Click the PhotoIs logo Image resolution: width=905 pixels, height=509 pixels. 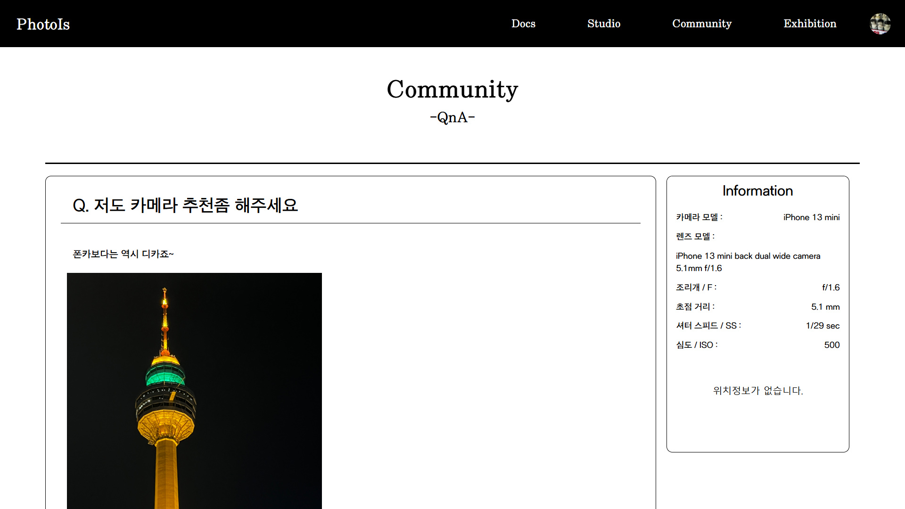[x=43, y=24]
